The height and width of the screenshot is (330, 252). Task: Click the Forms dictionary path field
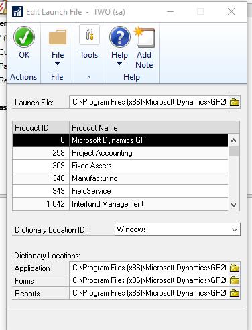coord(149,280)
